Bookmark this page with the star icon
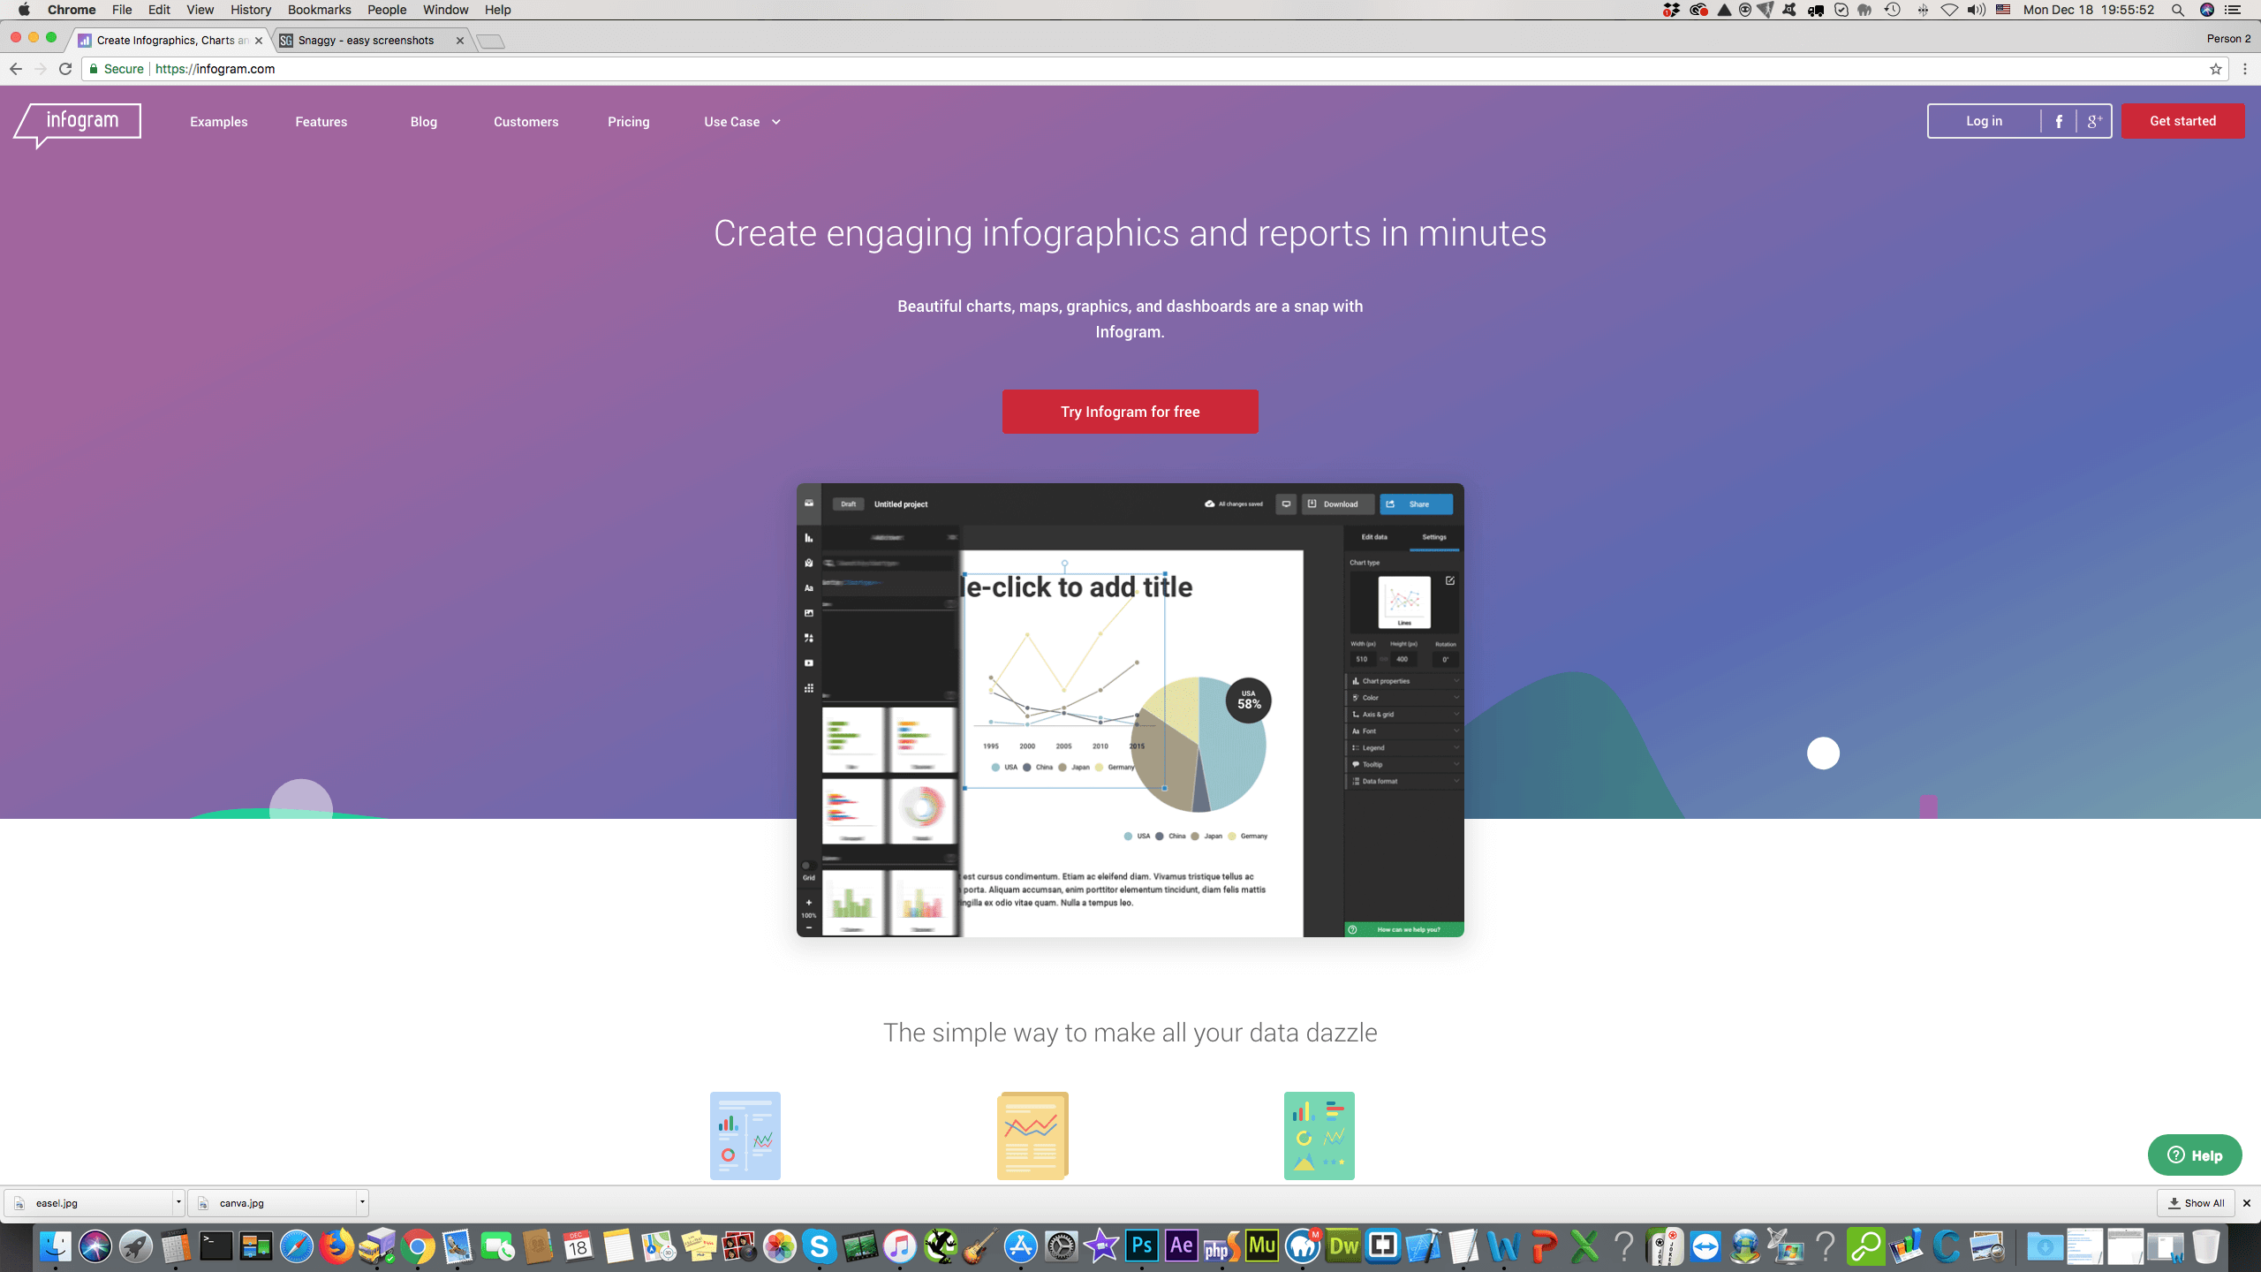The image size is (2261, 1272). click(2215, 69)
